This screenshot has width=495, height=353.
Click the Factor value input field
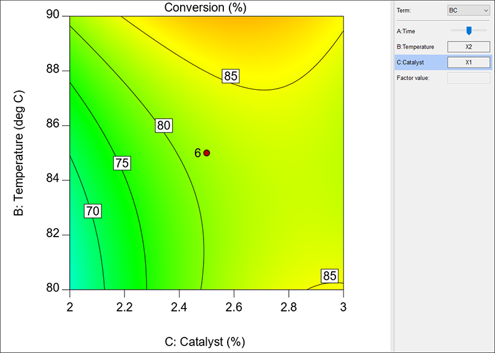click(x=468, y=78)
